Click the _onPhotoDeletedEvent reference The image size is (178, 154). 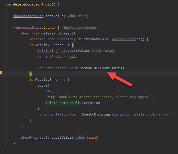58,68
